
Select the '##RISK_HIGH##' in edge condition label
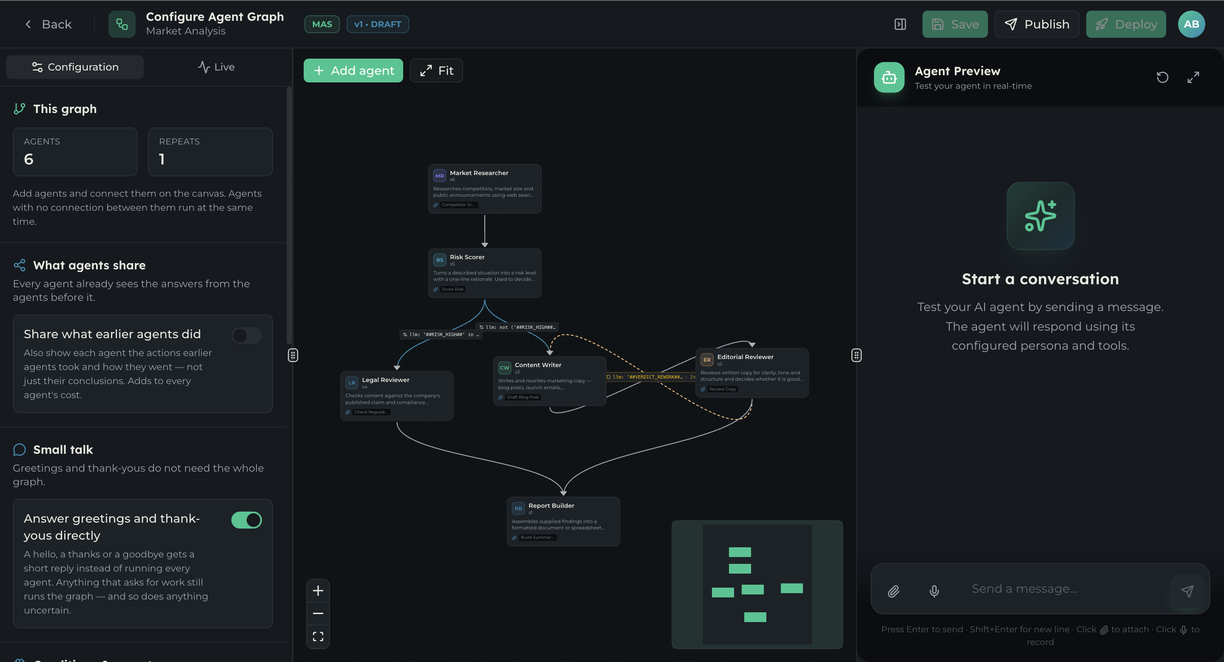pyautogui.click(x=441, y=334)
